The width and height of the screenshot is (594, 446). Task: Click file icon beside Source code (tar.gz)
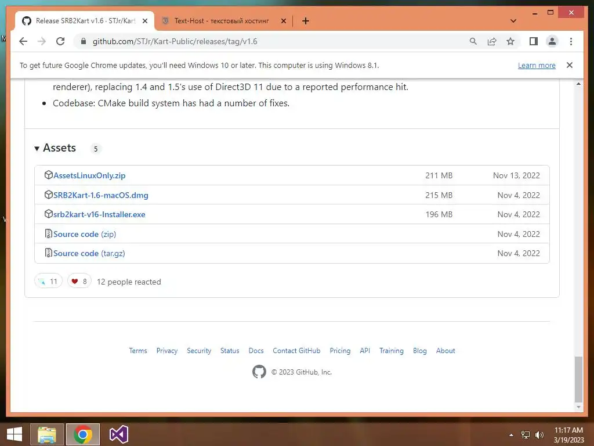click(49, 253)
